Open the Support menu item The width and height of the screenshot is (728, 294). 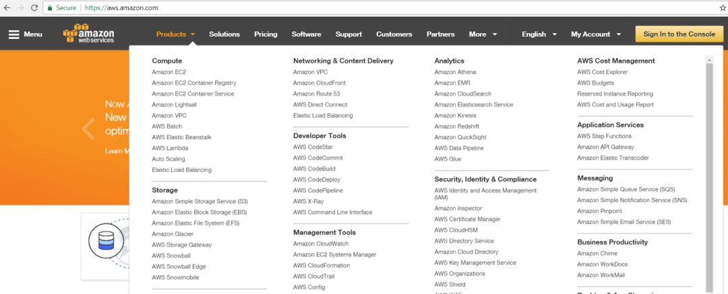coord(348,34)
